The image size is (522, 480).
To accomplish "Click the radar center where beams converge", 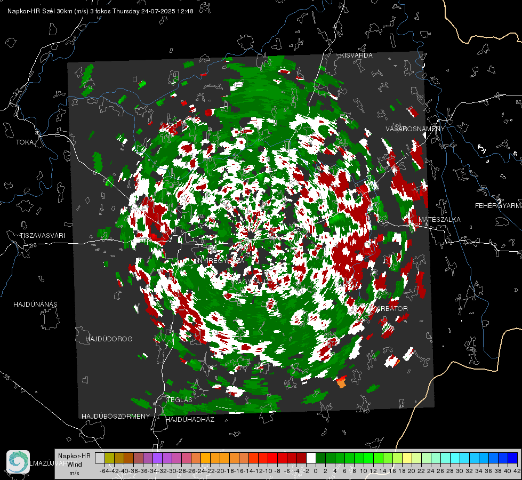I will point(251,236).
